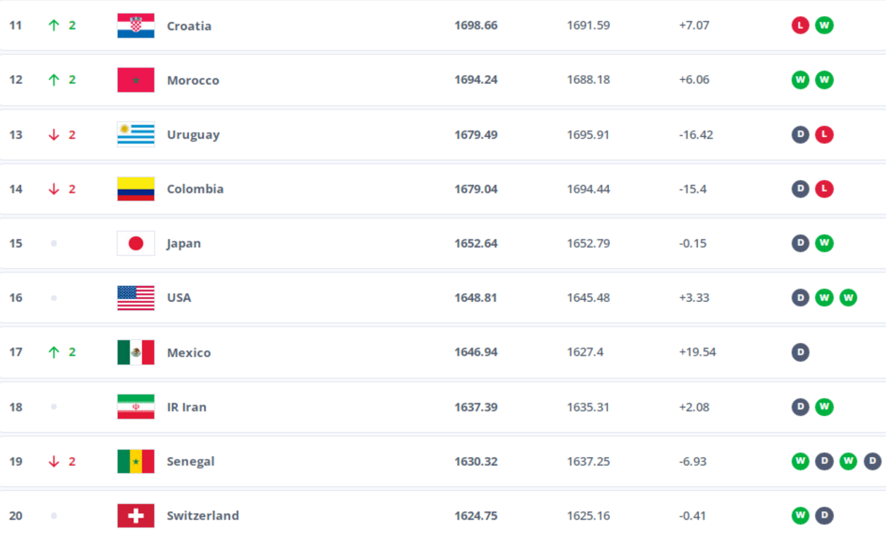Click the IR Iran flag icon

(136, 407)
